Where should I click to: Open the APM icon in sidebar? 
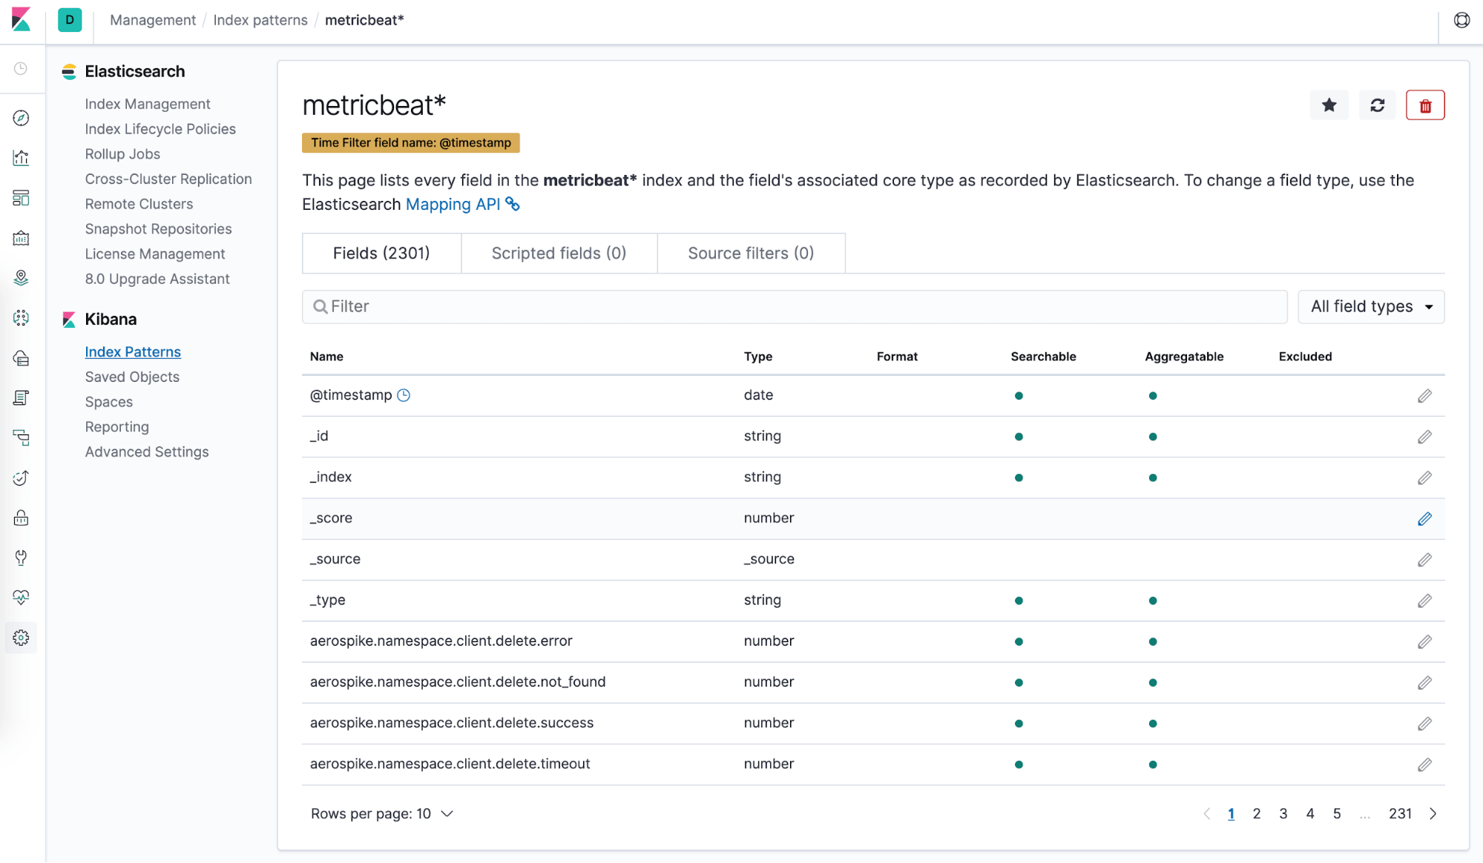pyautogui.click(x=22, y=438)
